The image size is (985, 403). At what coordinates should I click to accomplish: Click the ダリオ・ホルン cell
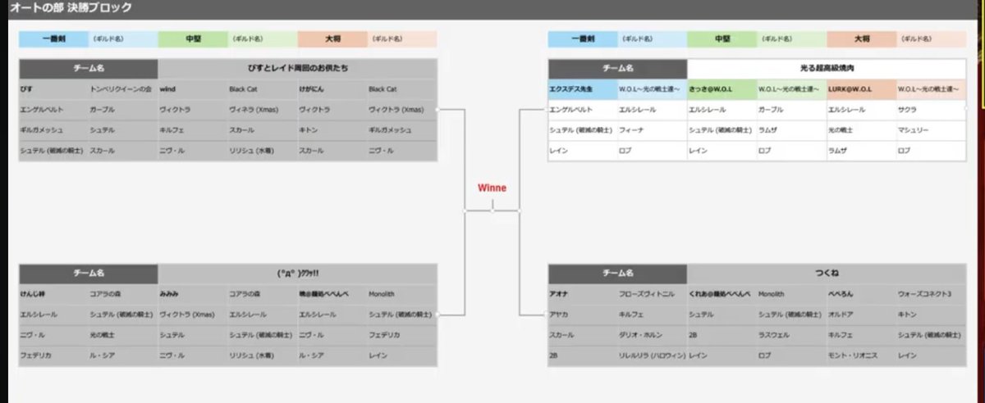pyautogui.click(x=641, y=334)
